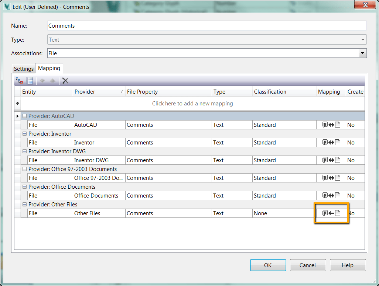The image size is (379, 286).
Task: Click the Cancel button
Action: pos(308,265)
